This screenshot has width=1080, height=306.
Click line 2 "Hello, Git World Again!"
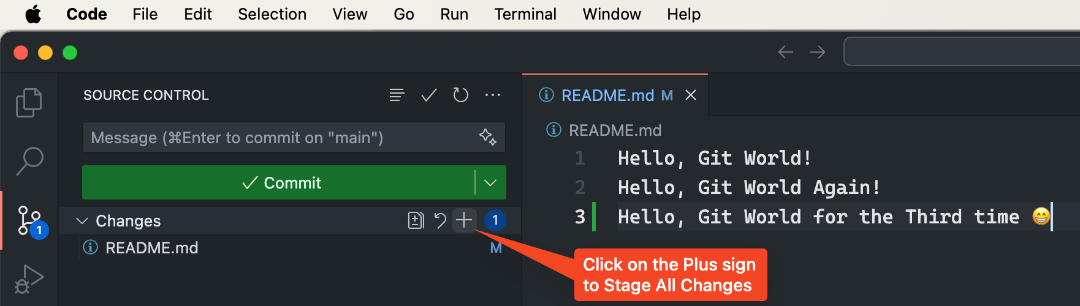pos(749,187)
